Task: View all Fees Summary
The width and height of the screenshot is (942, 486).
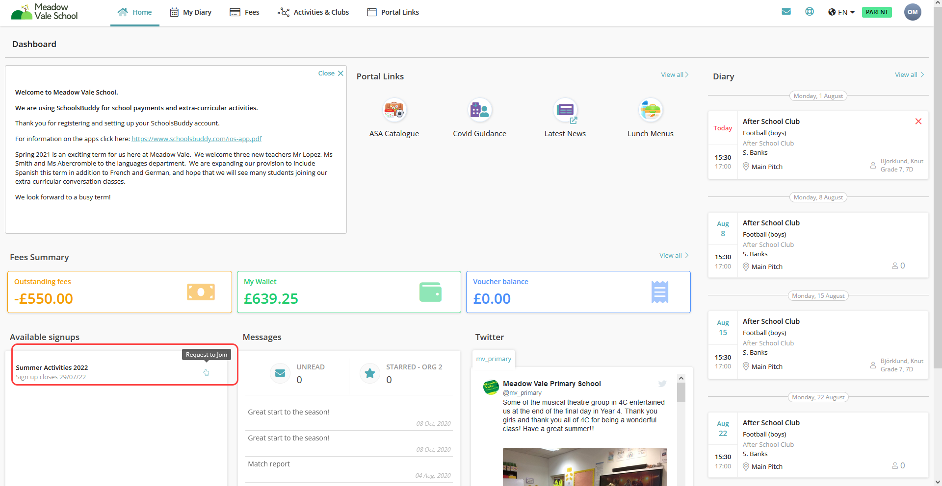Action: 674,256
